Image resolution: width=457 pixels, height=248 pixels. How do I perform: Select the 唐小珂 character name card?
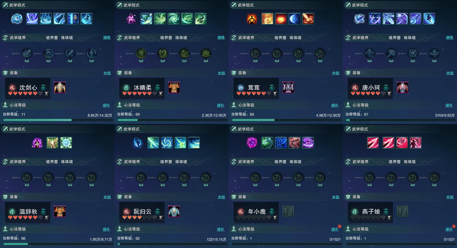point(370,88)
